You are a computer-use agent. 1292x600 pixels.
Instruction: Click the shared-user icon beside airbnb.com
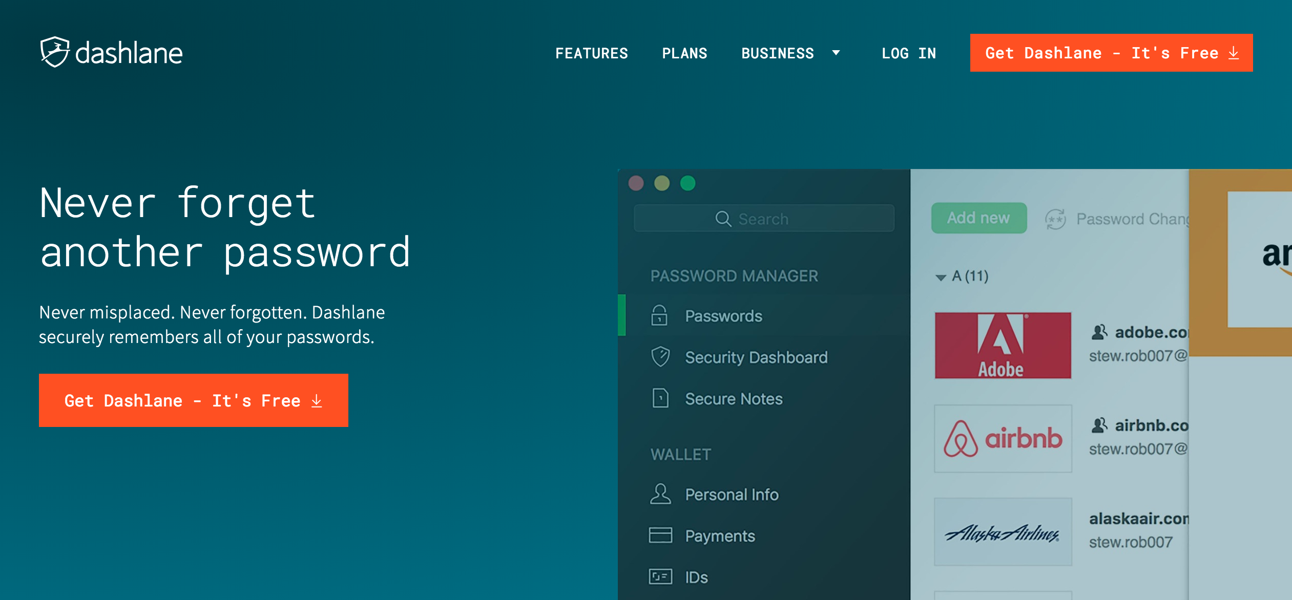[x=1099, y=425]
